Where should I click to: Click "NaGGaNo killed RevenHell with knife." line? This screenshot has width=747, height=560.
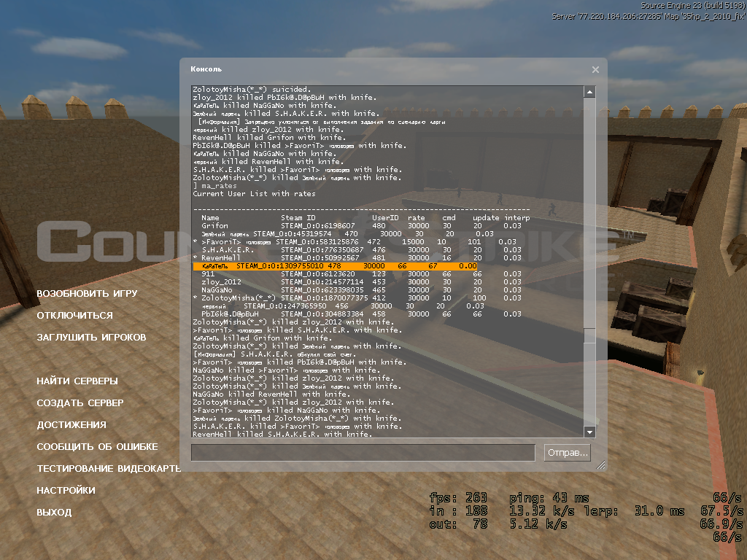[271, 394]
